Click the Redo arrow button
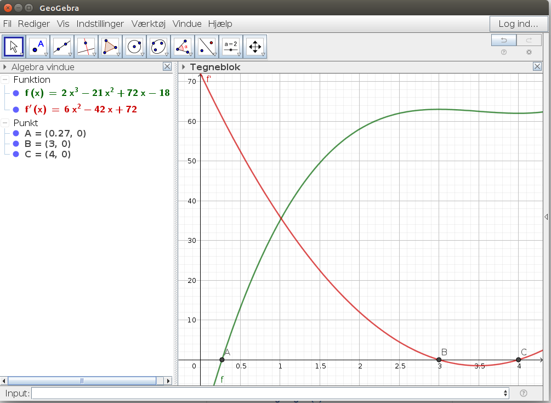 [x=529, y=40]
